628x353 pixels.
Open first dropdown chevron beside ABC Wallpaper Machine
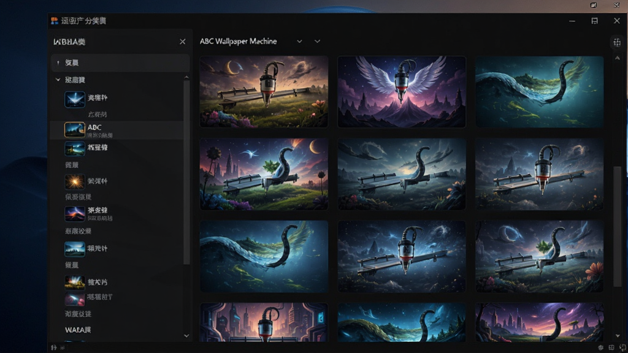click(x=299, y=41)
